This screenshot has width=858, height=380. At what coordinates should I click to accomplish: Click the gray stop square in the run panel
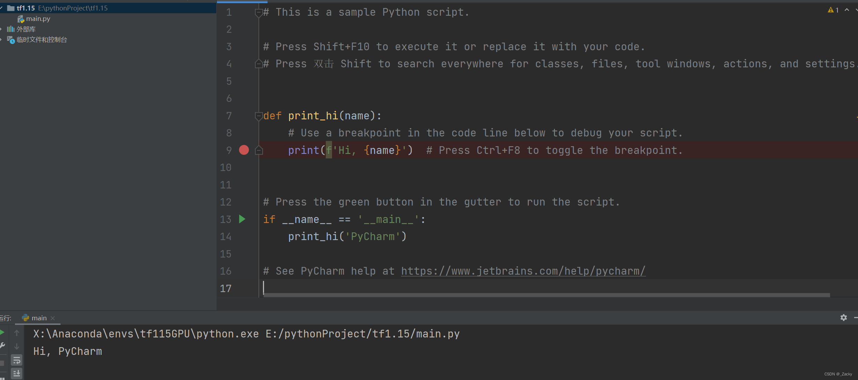pyautogui.click(x=2, y=363)
